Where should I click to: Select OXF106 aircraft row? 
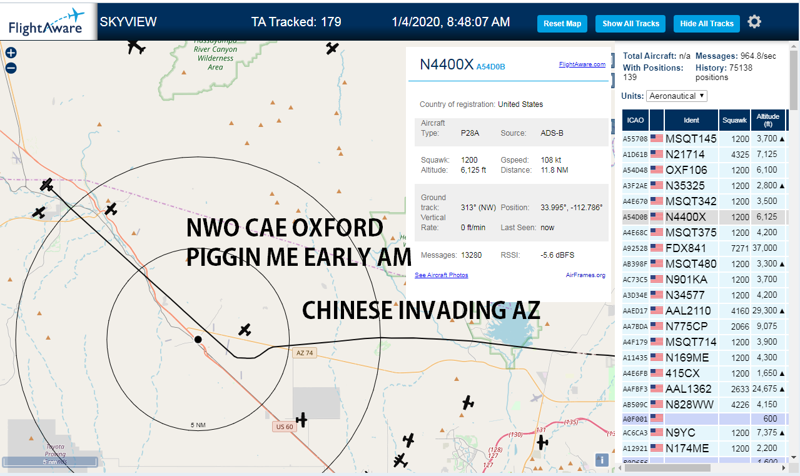pos(704,170)
